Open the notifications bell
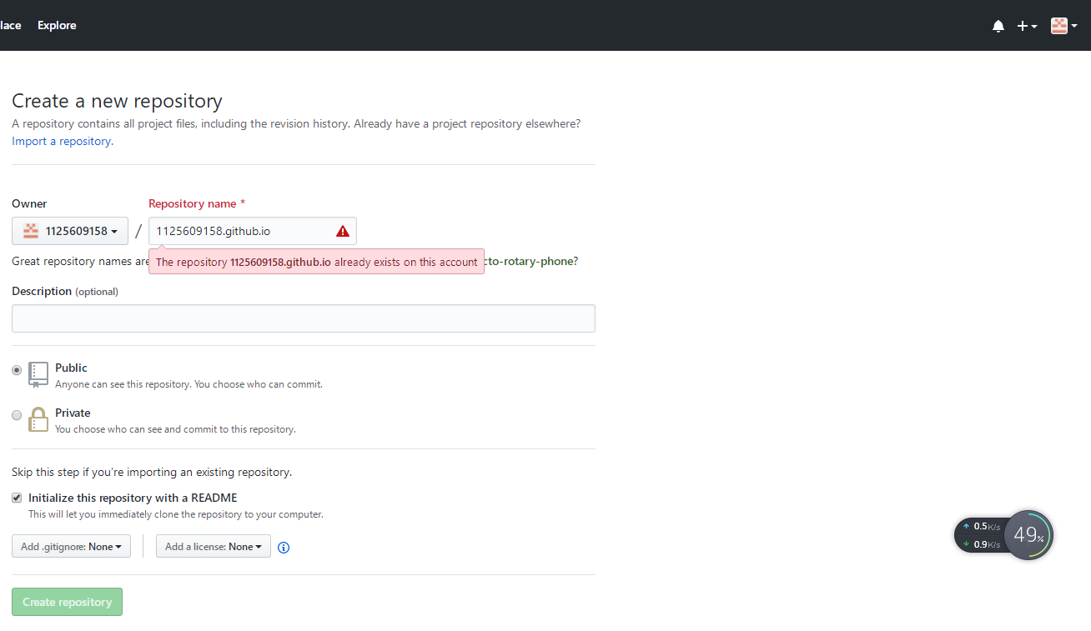This screenshot has height=631, width=1091. [x=998, y=26]
